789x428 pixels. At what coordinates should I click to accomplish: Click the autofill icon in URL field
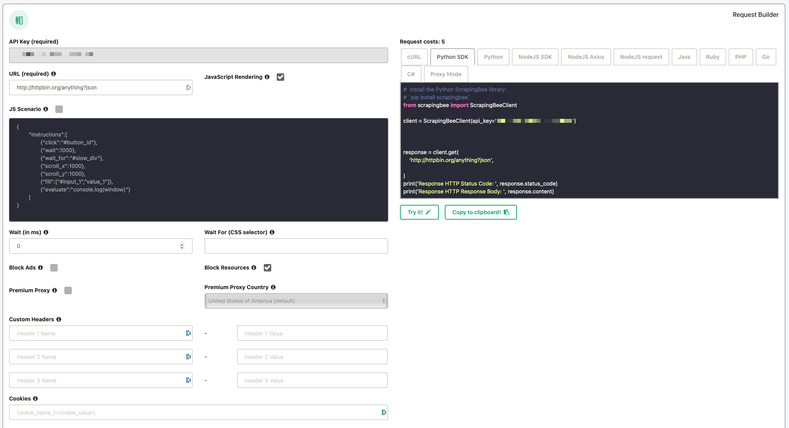tap(188, 87)
